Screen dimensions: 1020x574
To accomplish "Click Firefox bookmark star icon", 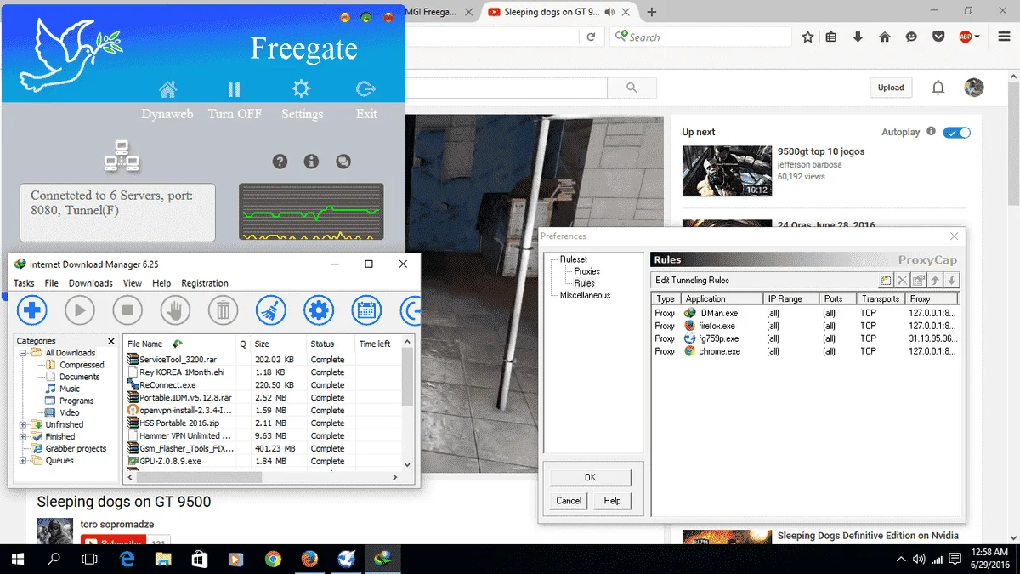I will coord(807,37).
